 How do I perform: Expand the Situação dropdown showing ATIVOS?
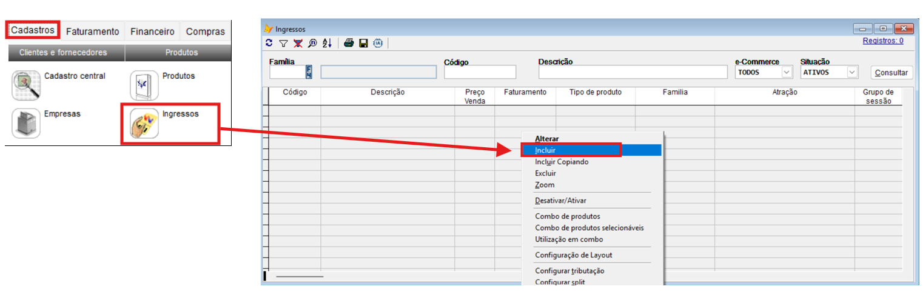[x=852, y=72]
